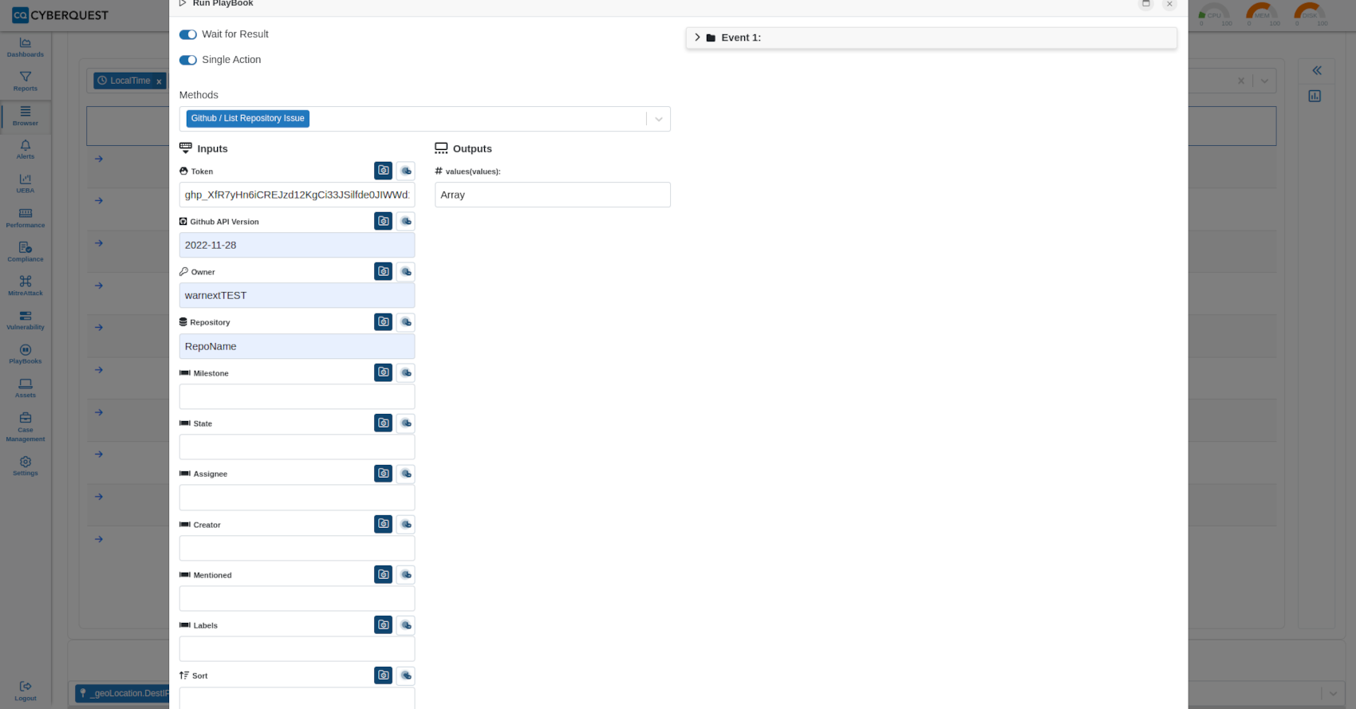Close the Run PlayBook dialog

click(x=1169, y=4)
